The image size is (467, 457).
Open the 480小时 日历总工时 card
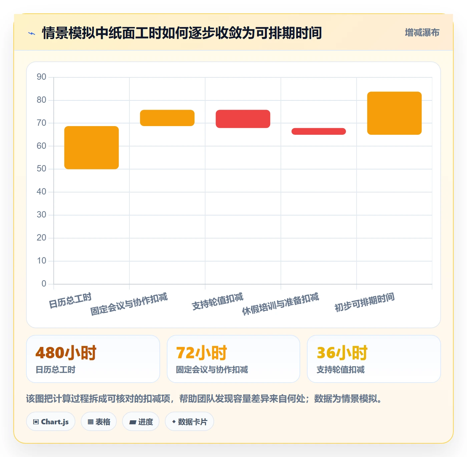[93, 359]
